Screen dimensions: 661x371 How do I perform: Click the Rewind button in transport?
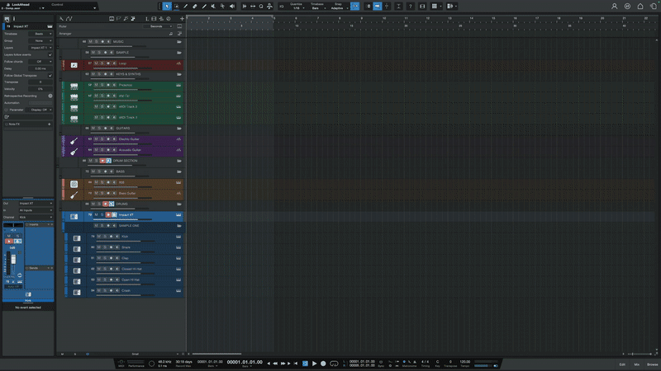point(276,364)
